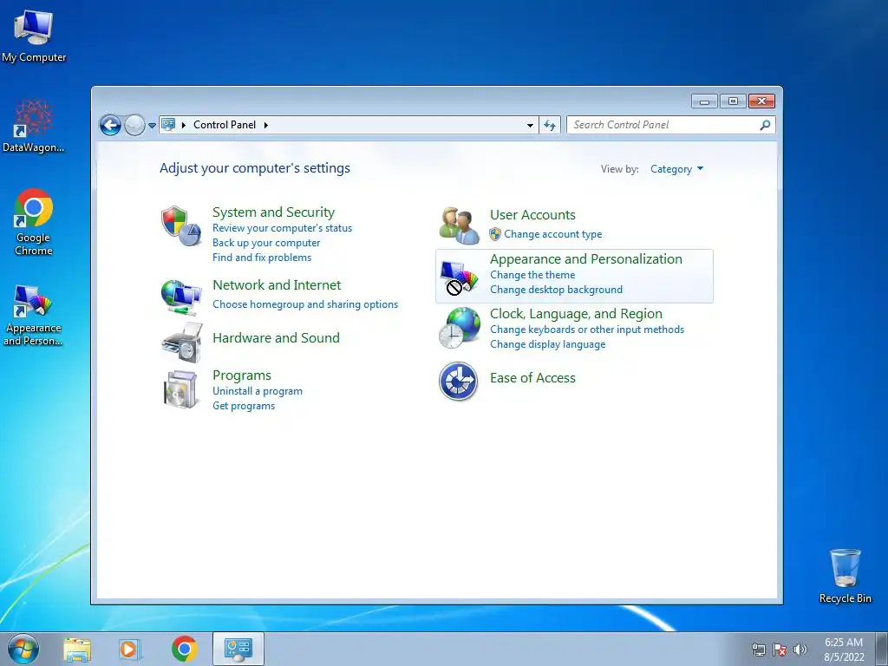Screen dimensions: 888x666
Task: Refresh the Control Panel address bar
Action: pos(550,125)
